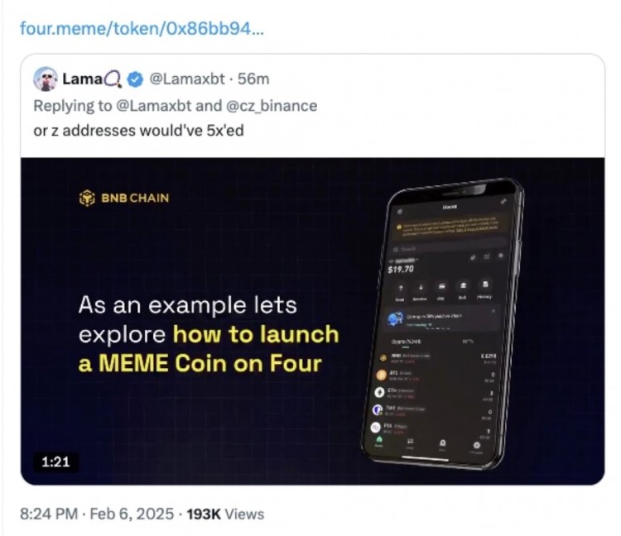Tap the TWT token icon

click(378, 409)
